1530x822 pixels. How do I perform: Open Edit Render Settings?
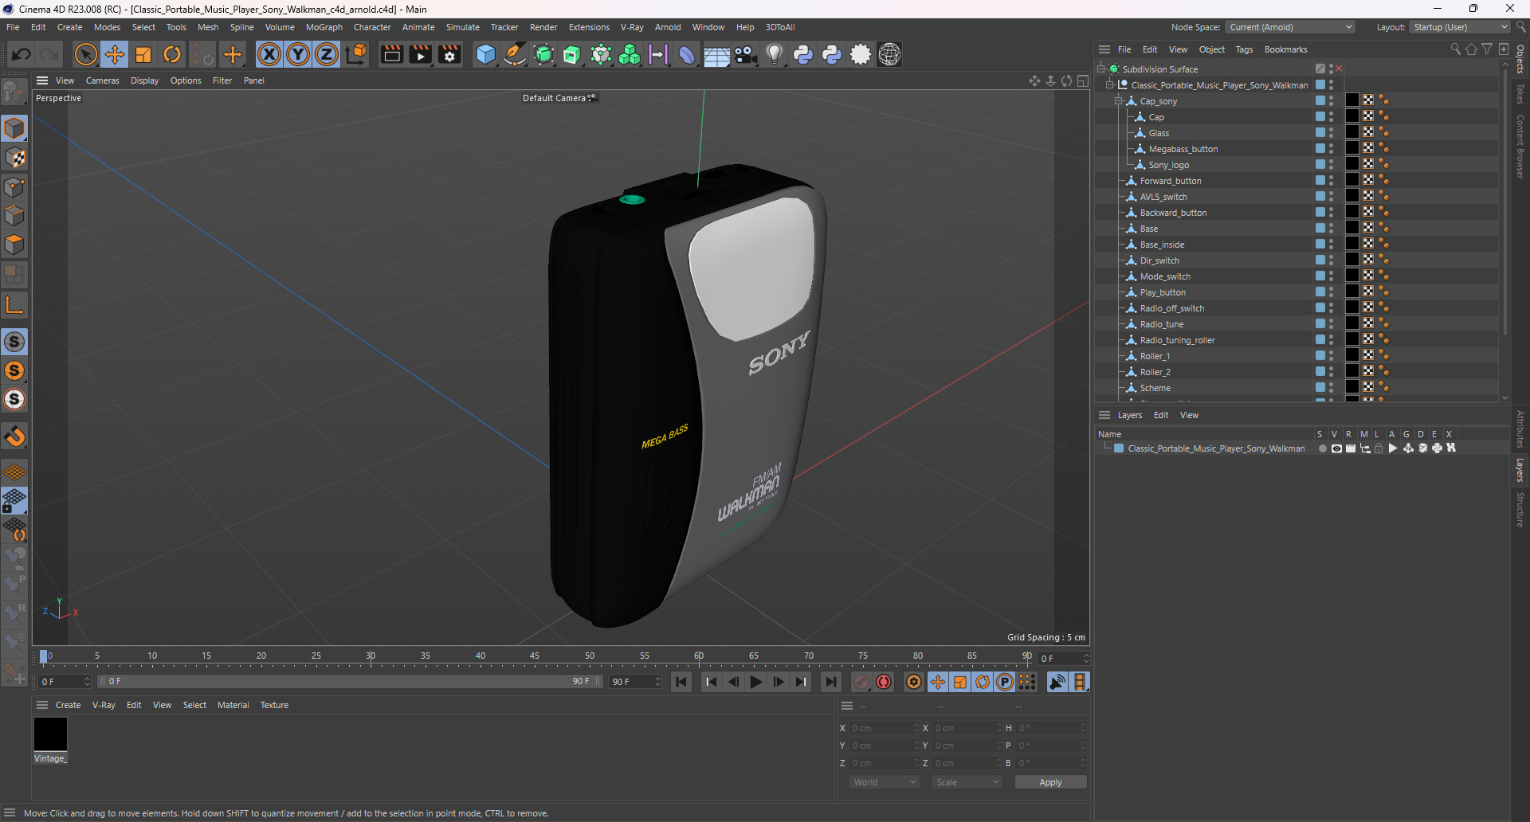pos(449,54)
